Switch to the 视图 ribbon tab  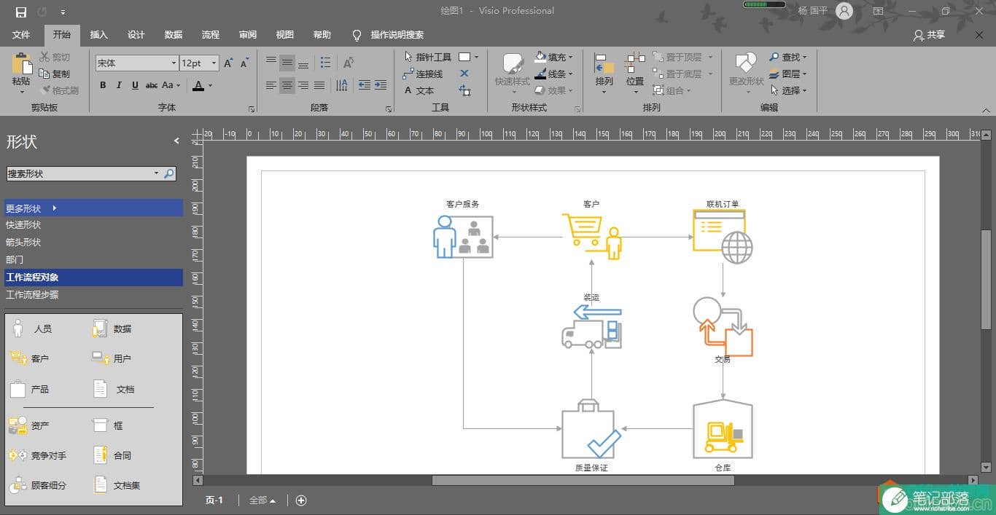(x=284, y=34)
